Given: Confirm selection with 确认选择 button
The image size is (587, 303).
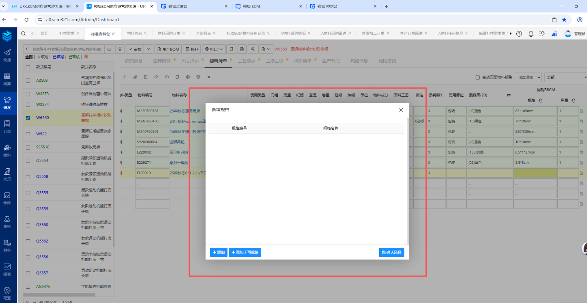Looking at the screenshot, I should pos(391,252).
